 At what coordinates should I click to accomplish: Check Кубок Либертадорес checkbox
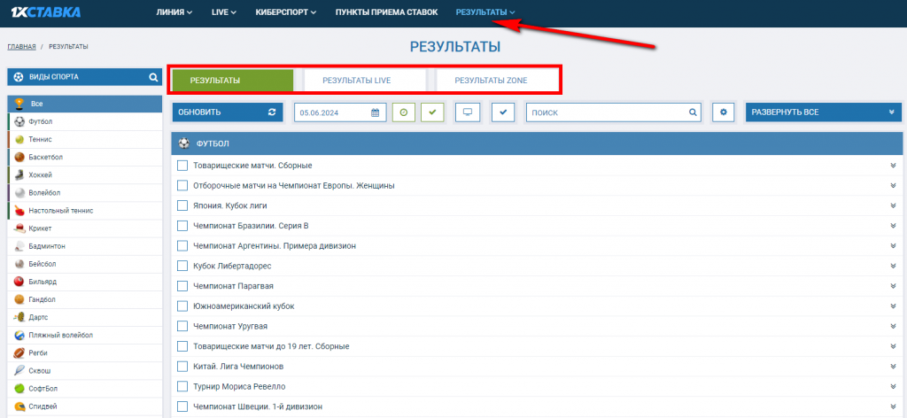pyautogui.click(x=182, y=266)
